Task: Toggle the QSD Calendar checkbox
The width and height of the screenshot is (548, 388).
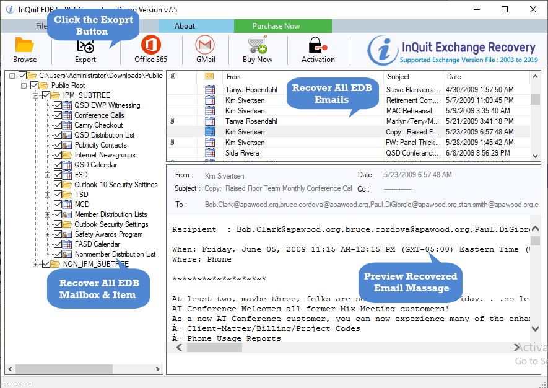Action: (58, 165)
